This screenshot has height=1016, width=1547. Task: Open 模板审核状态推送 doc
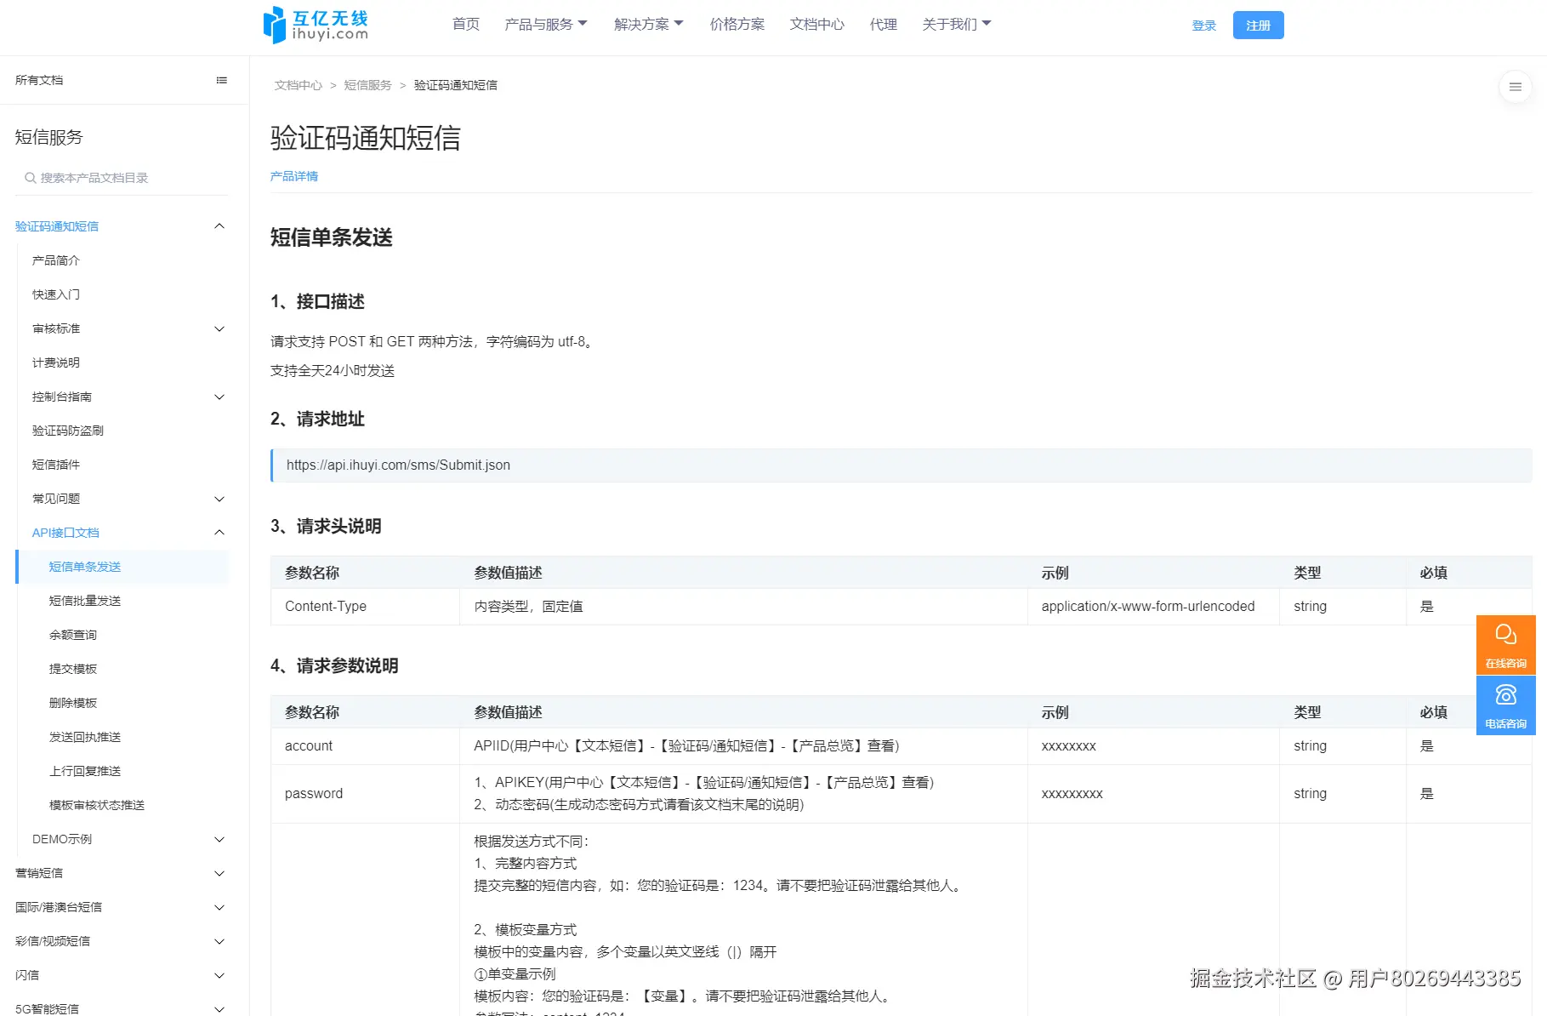[x=97, y=805]
